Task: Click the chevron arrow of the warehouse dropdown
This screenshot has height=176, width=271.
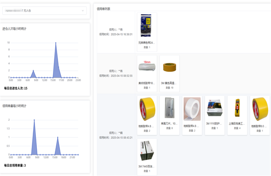Action: click(83, 11)
